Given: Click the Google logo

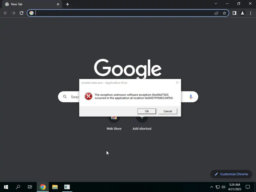Looking at the screenshot, I should pyautogui.click(x=128, y=68).
